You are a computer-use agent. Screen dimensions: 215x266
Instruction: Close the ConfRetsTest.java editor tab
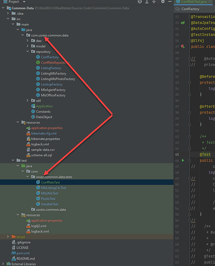click(x=210, y=2)
